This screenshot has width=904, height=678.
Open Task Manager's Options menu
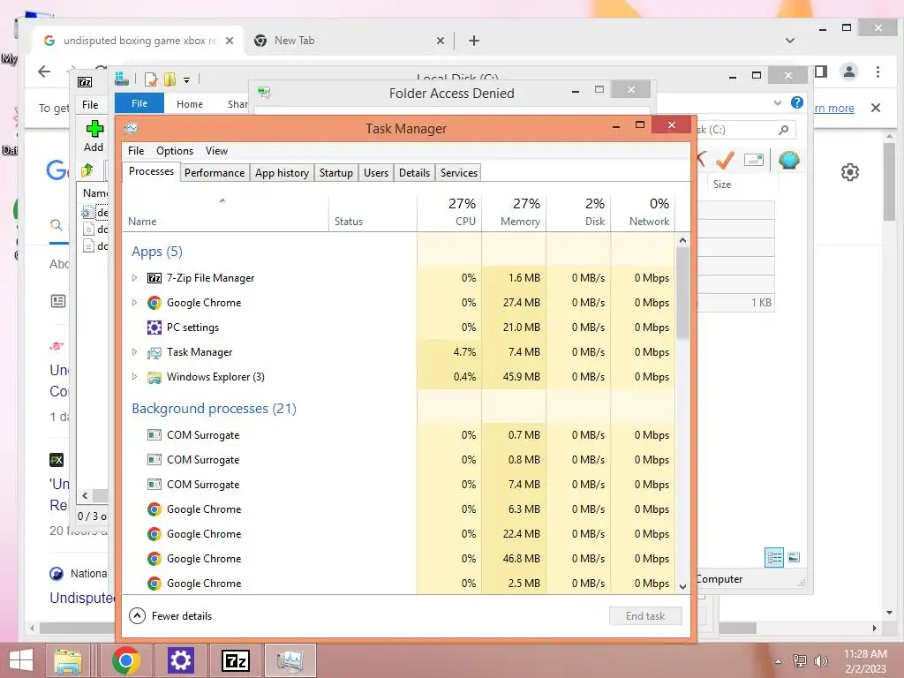click(175, 151)
